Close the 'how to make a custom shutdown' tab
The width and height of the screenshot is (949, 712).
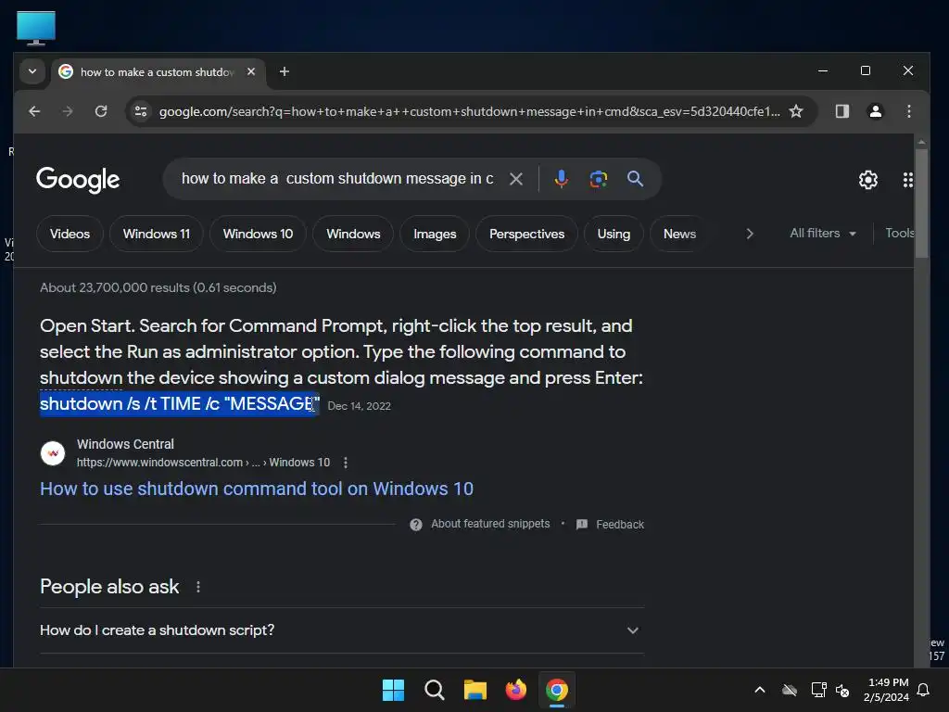[x=251, y=71]
